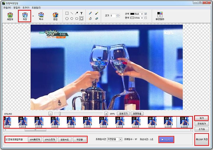Open the 프레임시간 지연없음 dropdown
This screenshot has height=150, width=213.
(x=120, y=139)
